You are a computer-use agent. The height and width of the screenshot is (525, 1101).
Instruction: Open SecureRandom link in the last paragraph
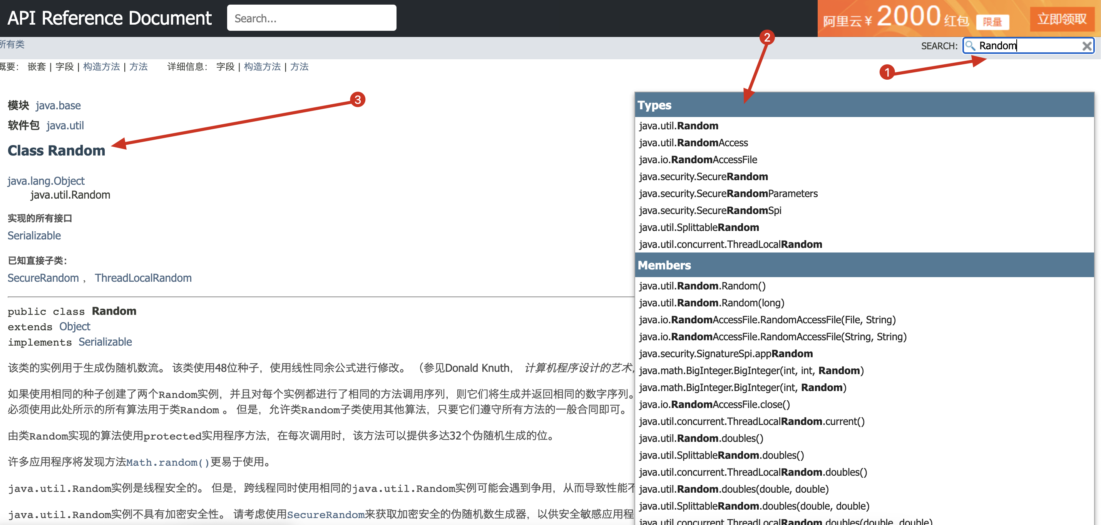326,514
